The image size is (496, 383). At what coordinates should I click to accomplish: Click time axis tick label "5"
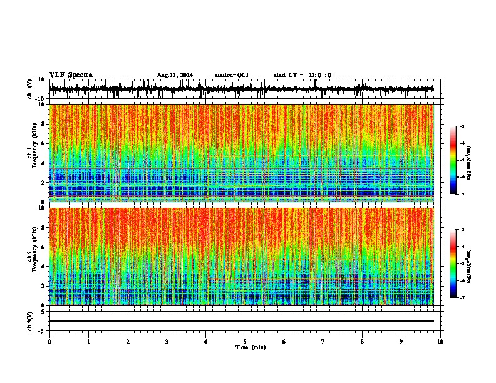click(x=245, y=342)
